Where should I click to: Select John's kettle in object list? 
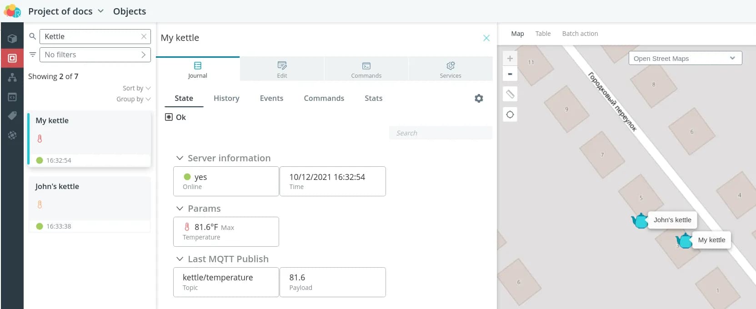pyautogui.click(x=89, y=204)
